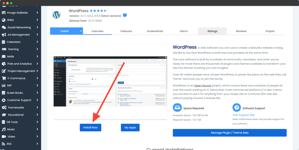Click the Music note icon
The image size is (299, 150).
[x=4, y=129]
